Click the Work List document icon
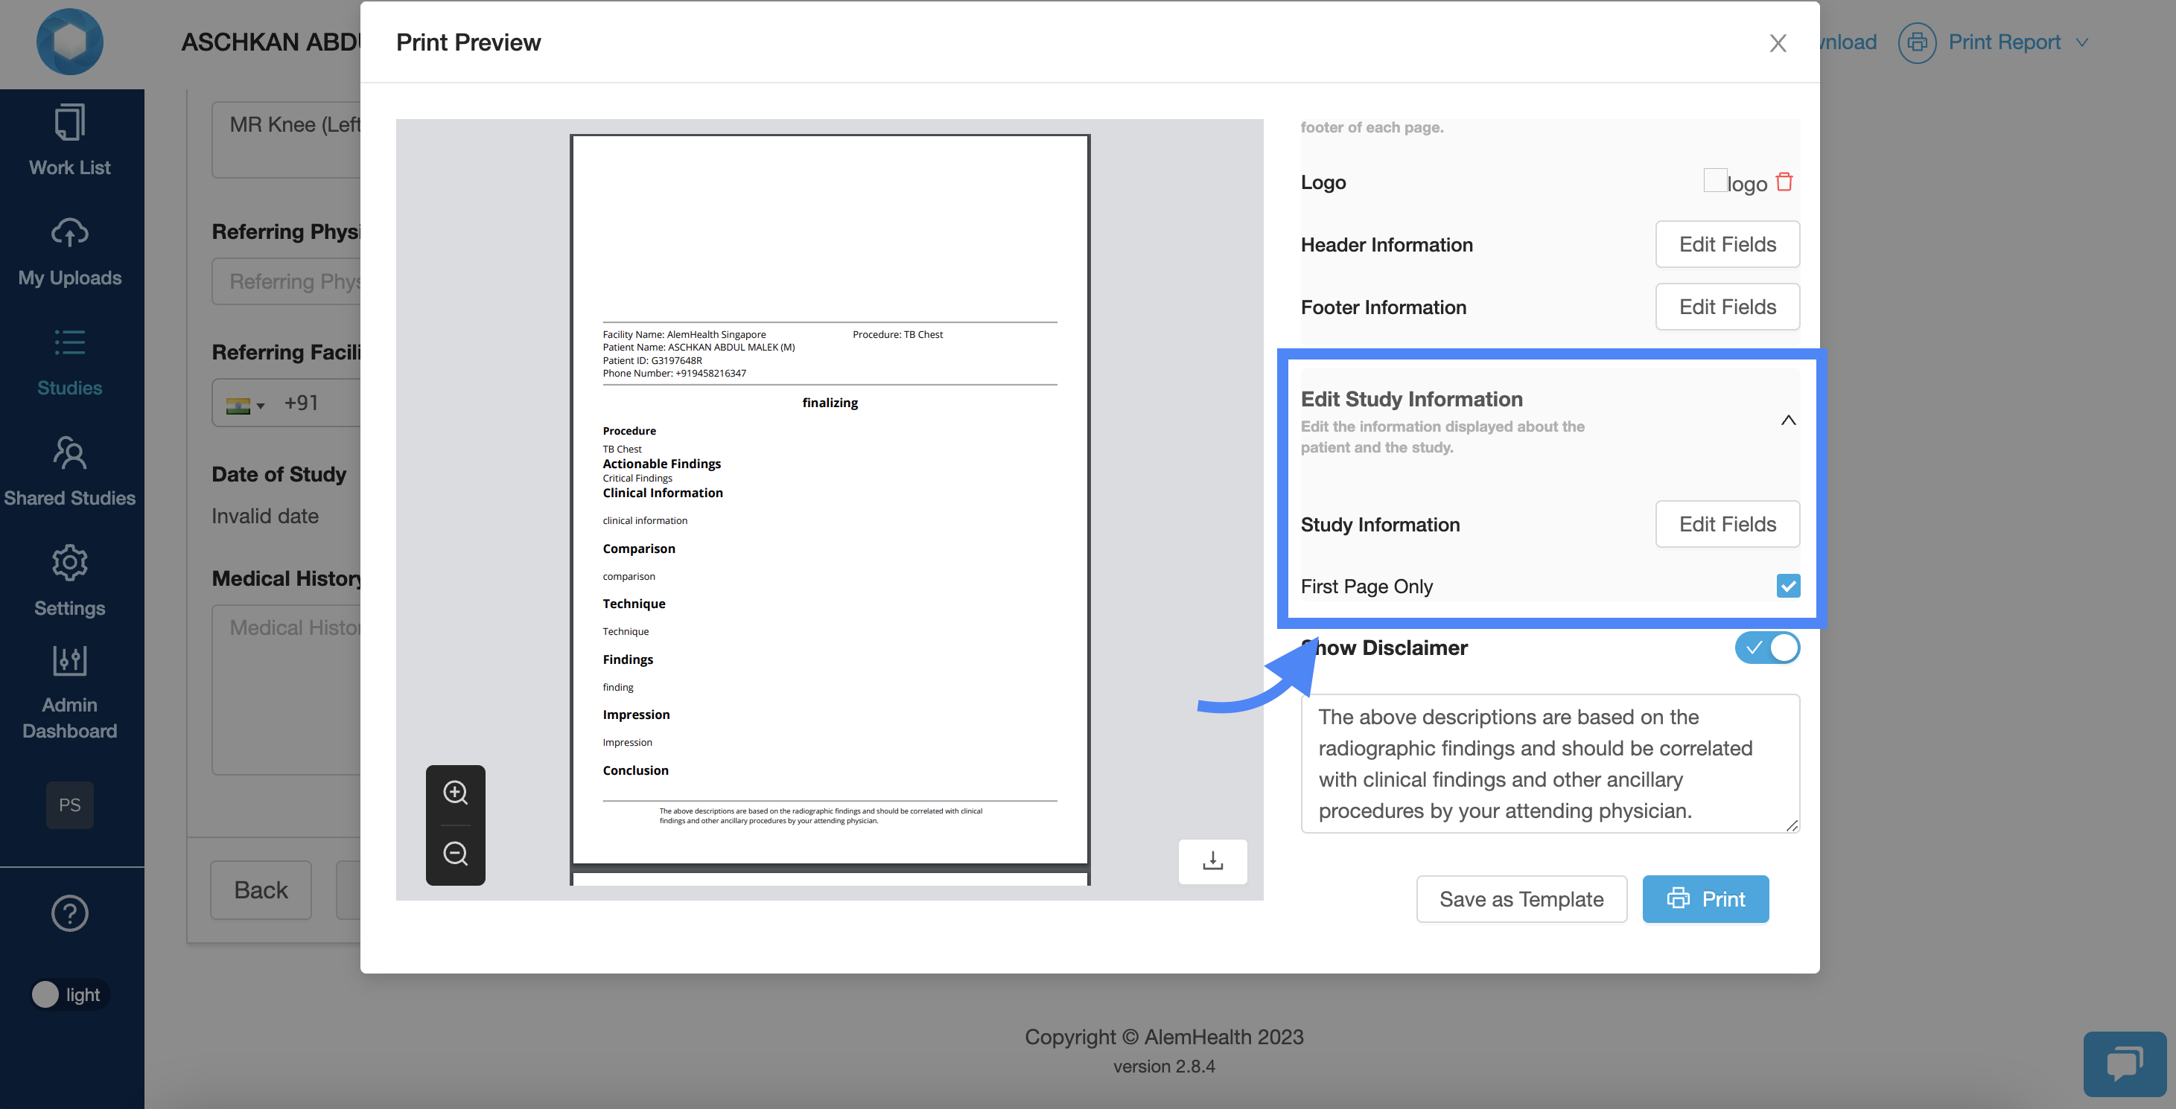Screen dimensions: 2176x1109 [70, 121]
